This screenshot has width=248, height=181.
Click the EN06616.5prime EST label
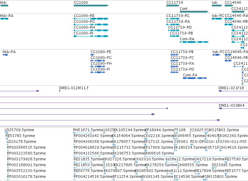point(159,153)
